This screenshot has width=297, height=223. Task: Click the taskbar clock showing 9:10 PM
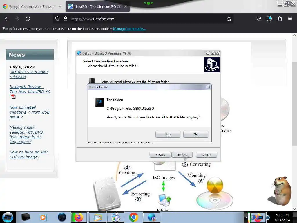pyautogui.click(x=282, y=217)
